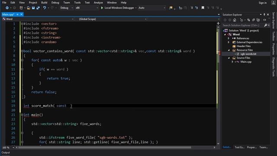Click the Undo arrow icon
Image resolution: width=277 pixels, height=156 pixels.
coord(45,8)
